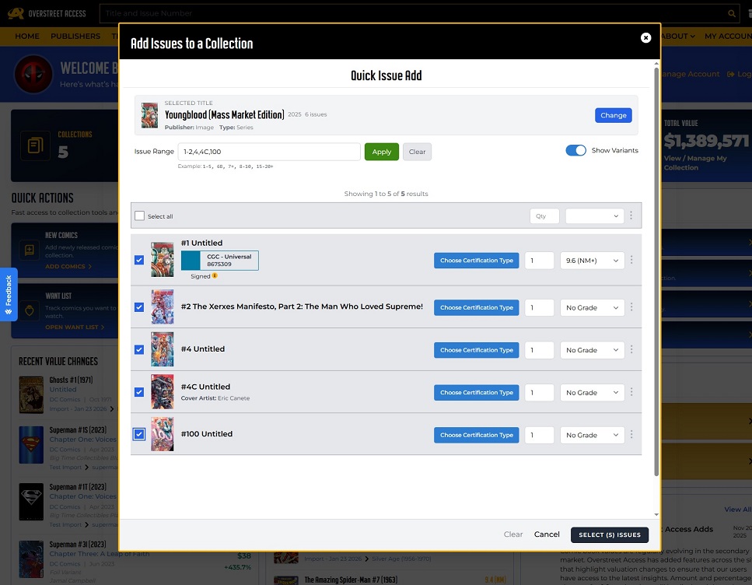The width and height of the screenshot is (752, 585).
Task: Click the Youngblood selected title cover thumbnail
Action: click(x=149, y=115)
